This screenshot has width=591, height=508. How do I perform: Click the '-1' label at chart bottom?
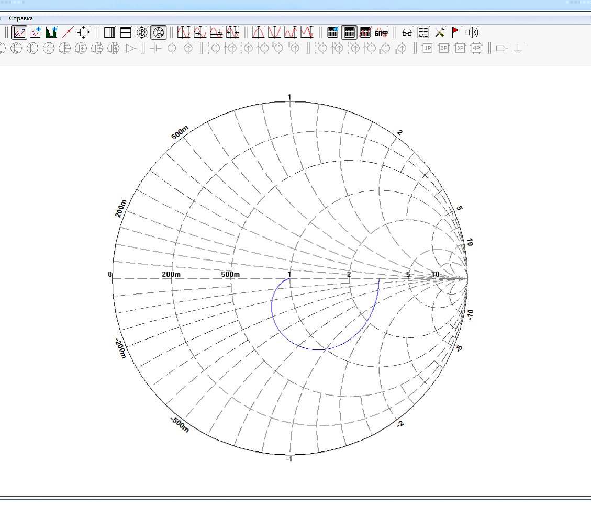289,459
